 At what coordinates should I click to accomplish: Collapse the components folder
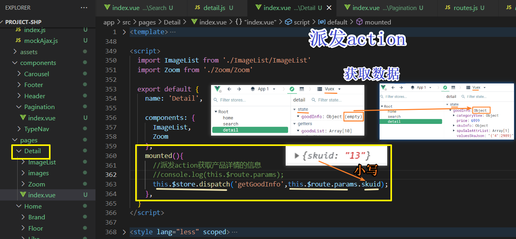pyautogui.click(x=38, y=63)
